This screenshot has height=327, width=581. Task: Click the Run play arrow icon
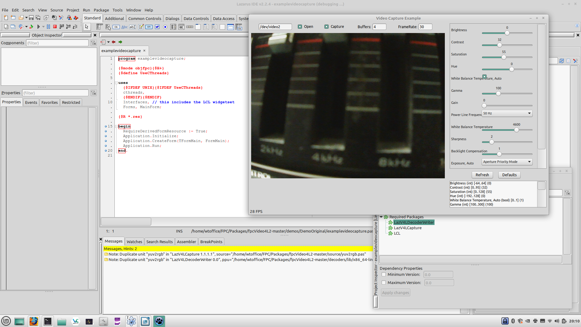[38, 27]
